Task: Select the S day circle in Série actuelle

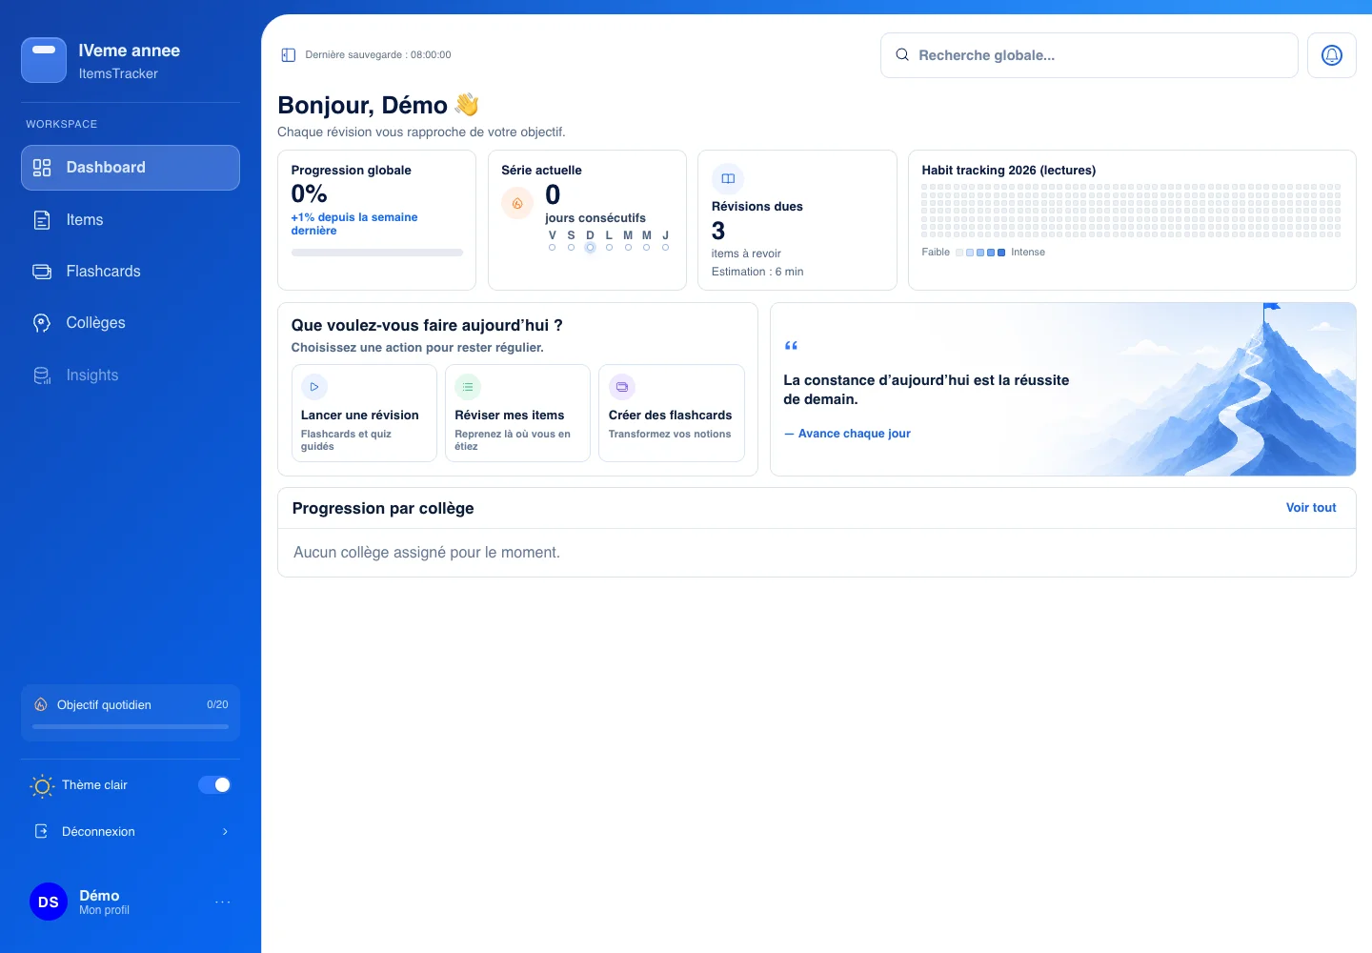Action: 572,248
